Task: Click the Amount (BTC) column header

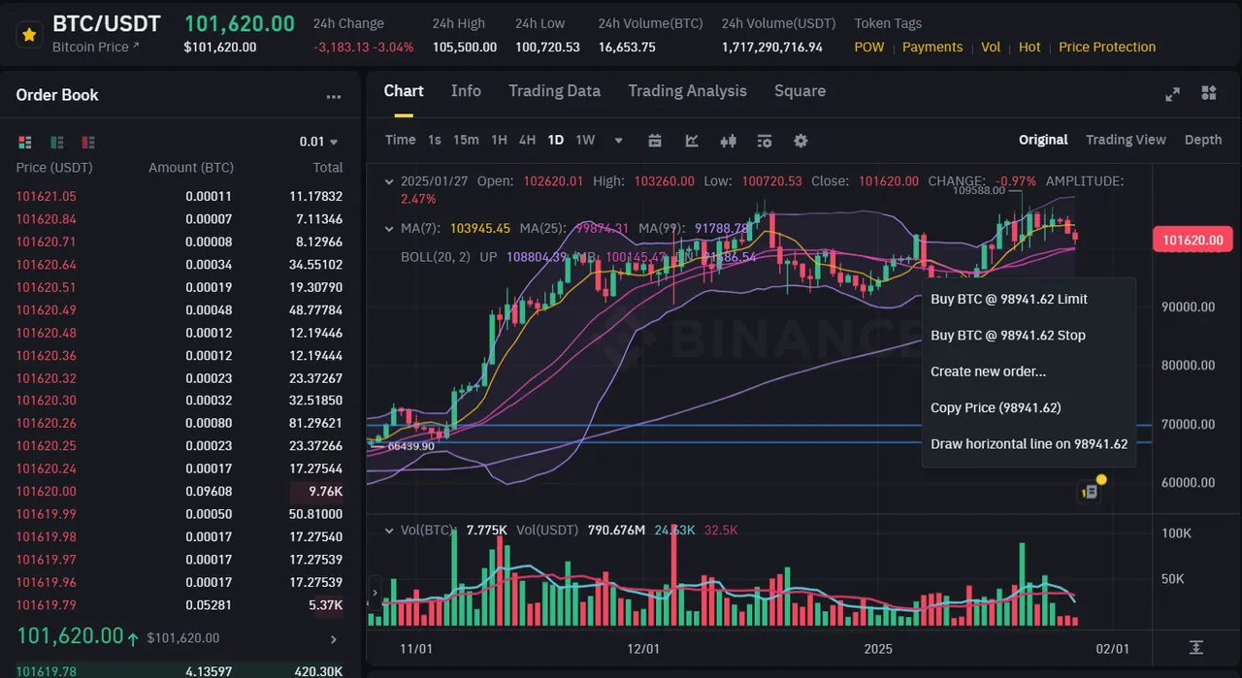Action: [191, 168]
